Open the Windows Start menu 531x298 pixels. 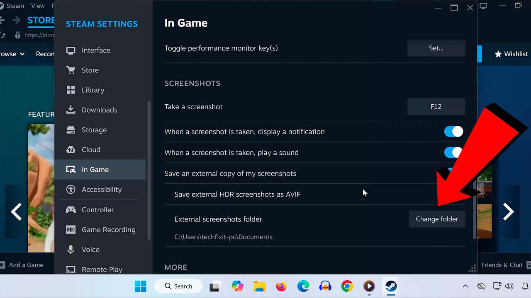tap(141, 286)
